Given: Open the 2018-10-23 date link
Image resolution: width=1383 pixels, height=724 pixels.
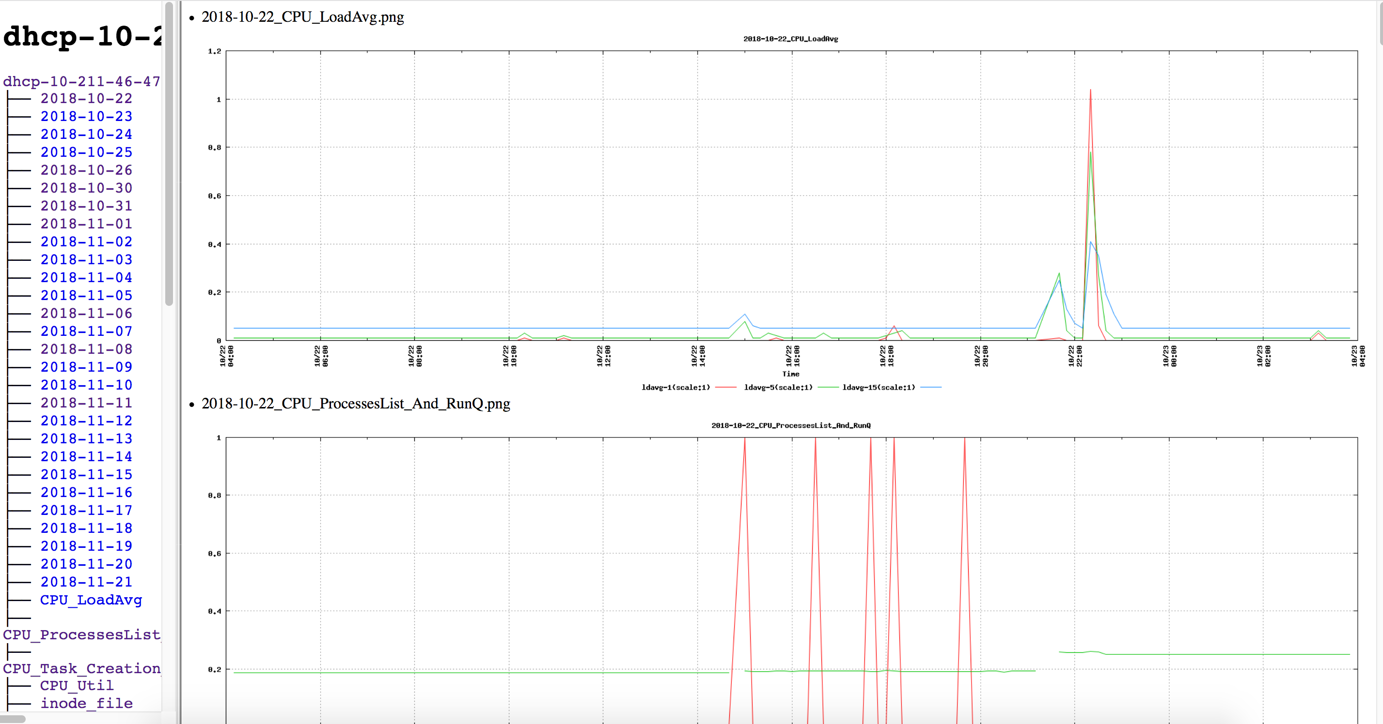Looking at the screenshot, I should (x=86, y=116).
